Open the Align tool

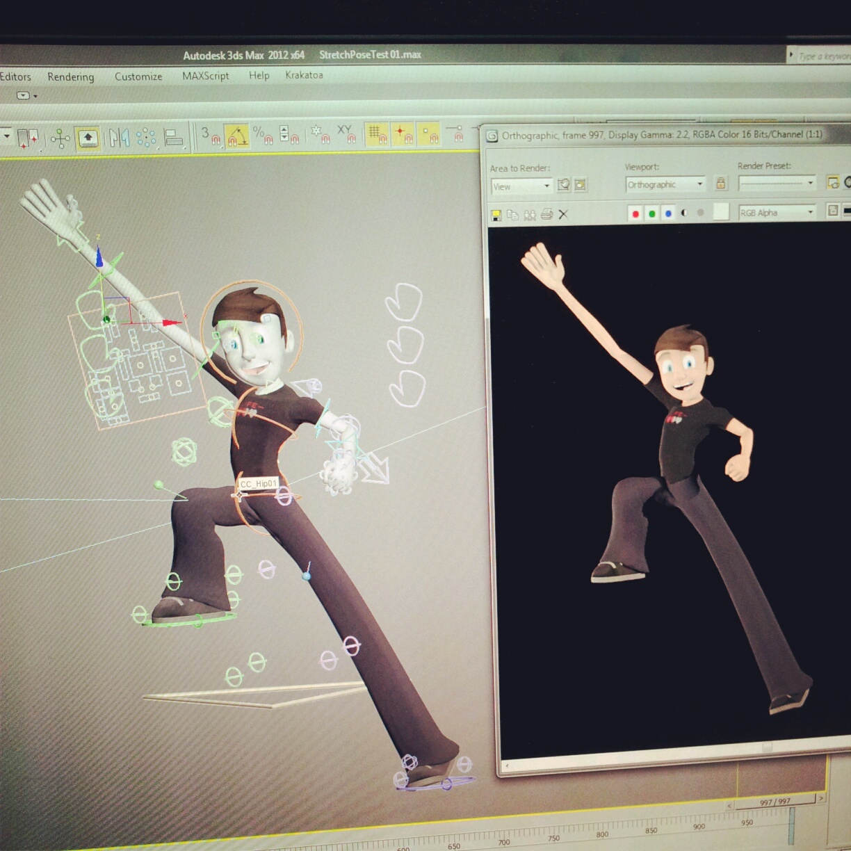click(x=173, y=138)
